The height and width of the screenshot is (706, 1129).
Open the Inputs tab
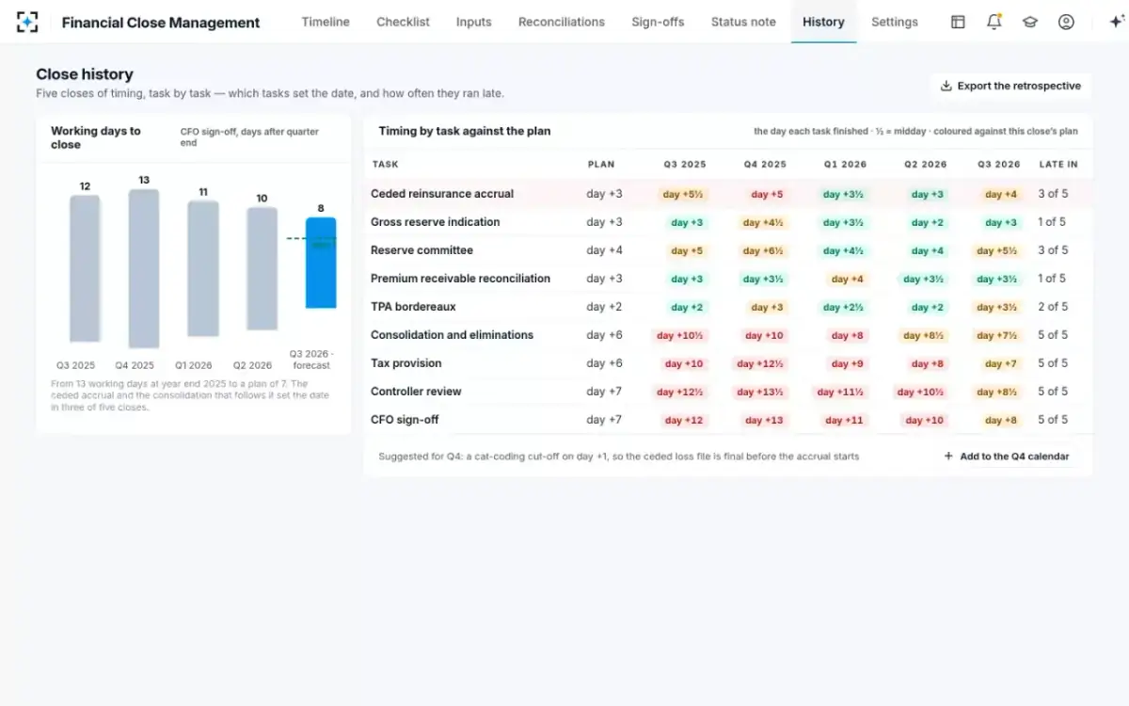[x=473, y=22]
